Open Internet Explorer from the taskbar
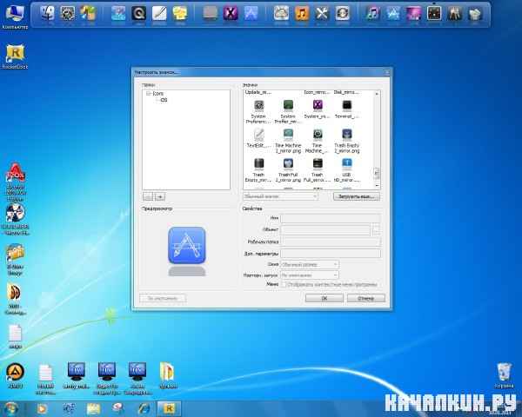The image size is (522, 417). (x=144, y=408)
